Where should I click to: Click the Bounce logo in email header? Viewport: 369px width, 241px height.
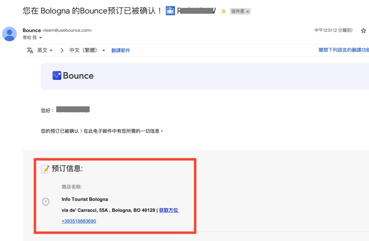pos(73,76)
